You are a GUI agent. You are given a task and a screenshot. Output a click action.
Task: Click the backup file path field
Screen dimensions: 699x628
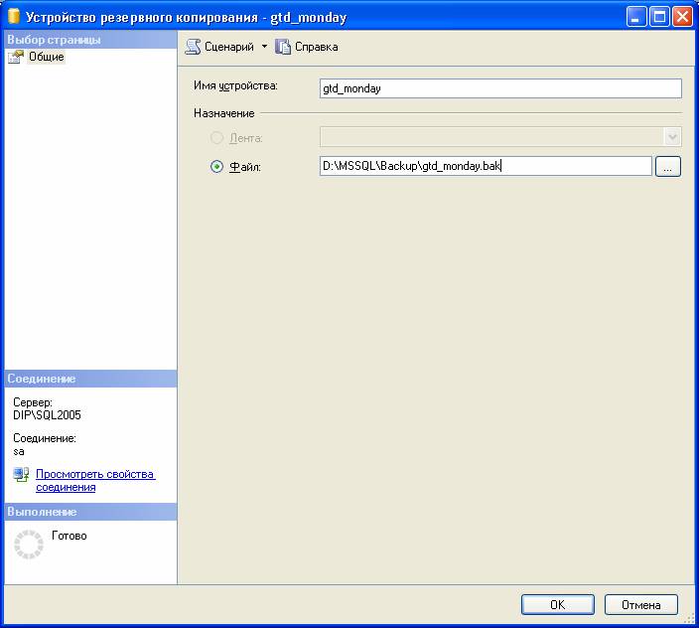pos(485,167)
